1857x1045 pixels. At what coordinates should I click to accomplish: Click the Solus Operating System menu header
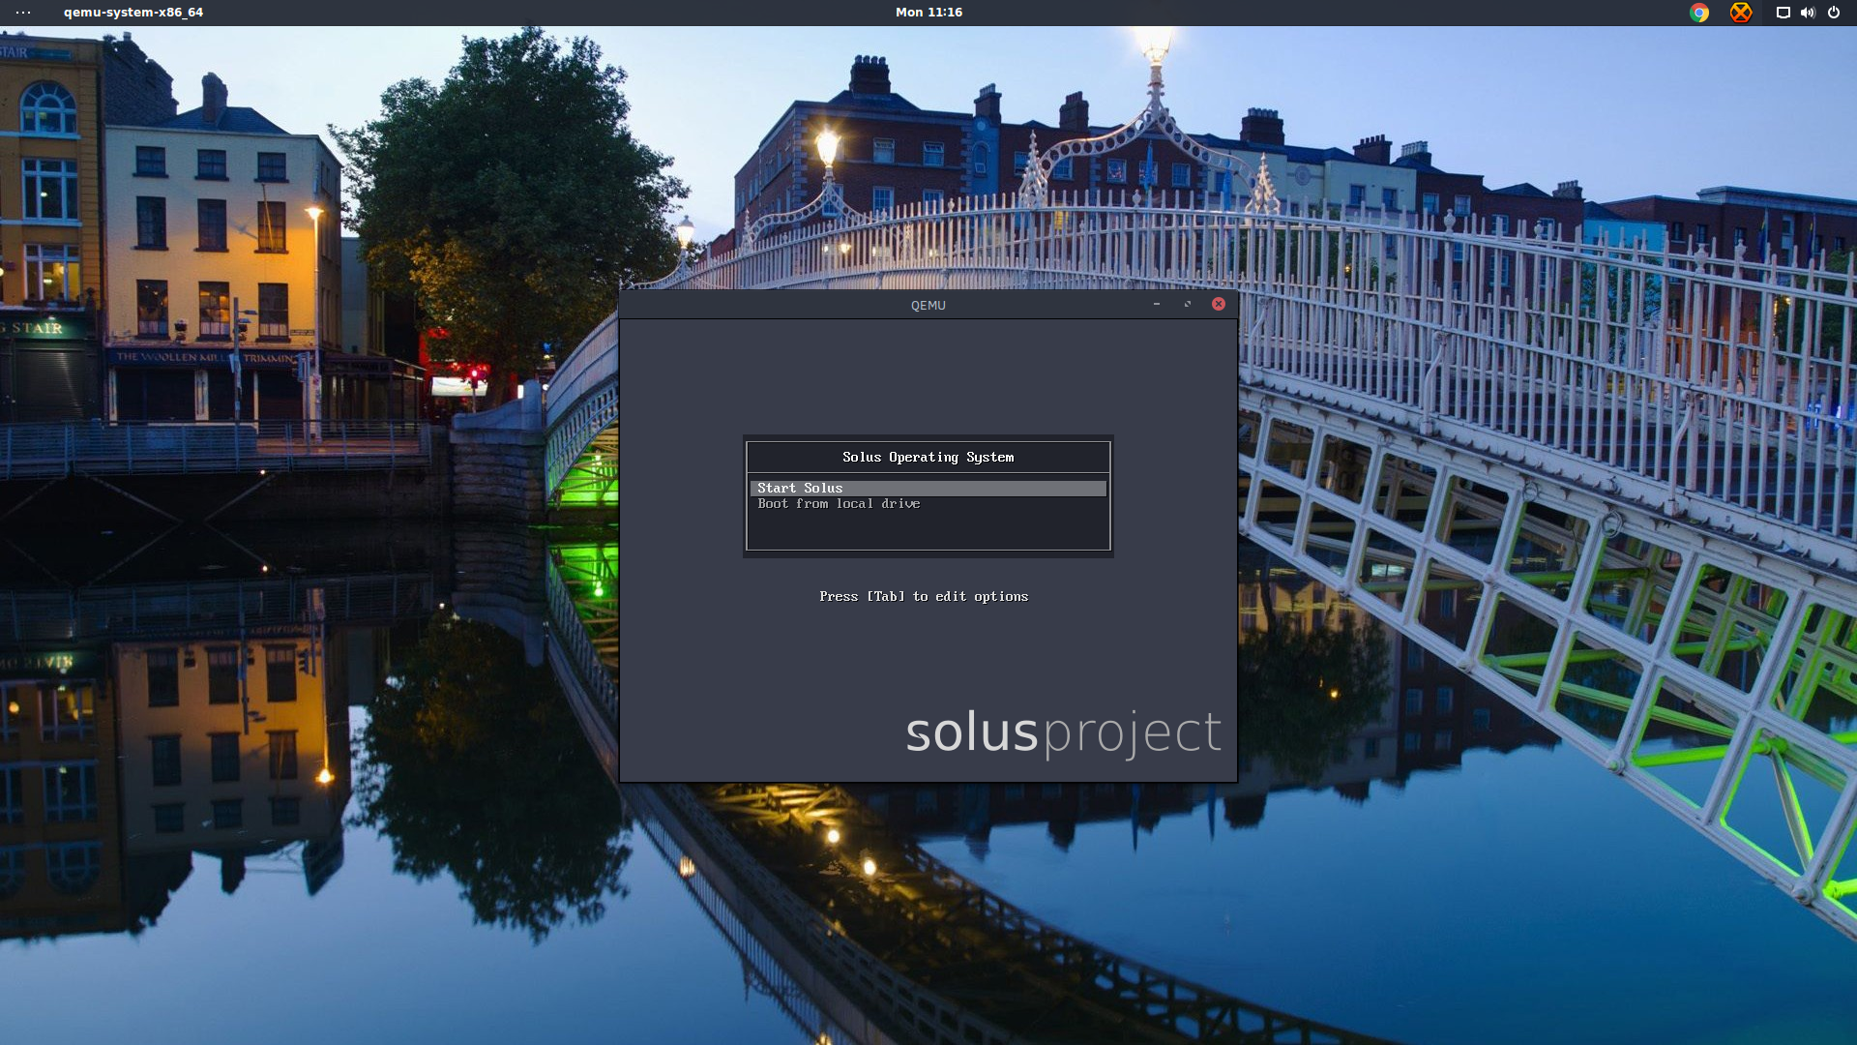(928, 458)
